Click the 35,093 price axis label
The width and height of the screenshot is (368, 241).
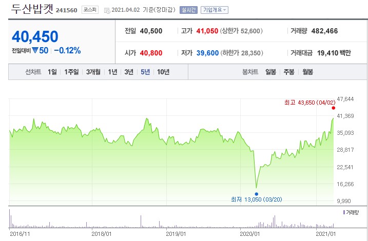tap(345, 133)
